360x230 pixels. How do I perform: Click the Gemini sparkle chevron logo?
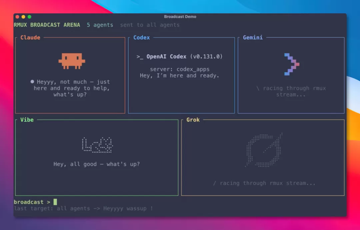292,64
